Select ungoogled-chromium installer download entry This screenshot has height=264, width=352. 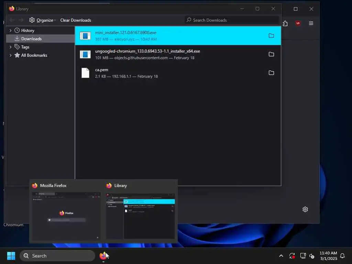[178, 54]
